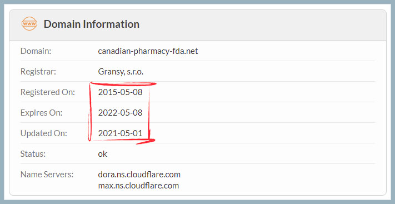The height and width of the screenshot is (204, 395).
Task: Click the Gransy, s.r.o. registrar name
Action: 121,72
